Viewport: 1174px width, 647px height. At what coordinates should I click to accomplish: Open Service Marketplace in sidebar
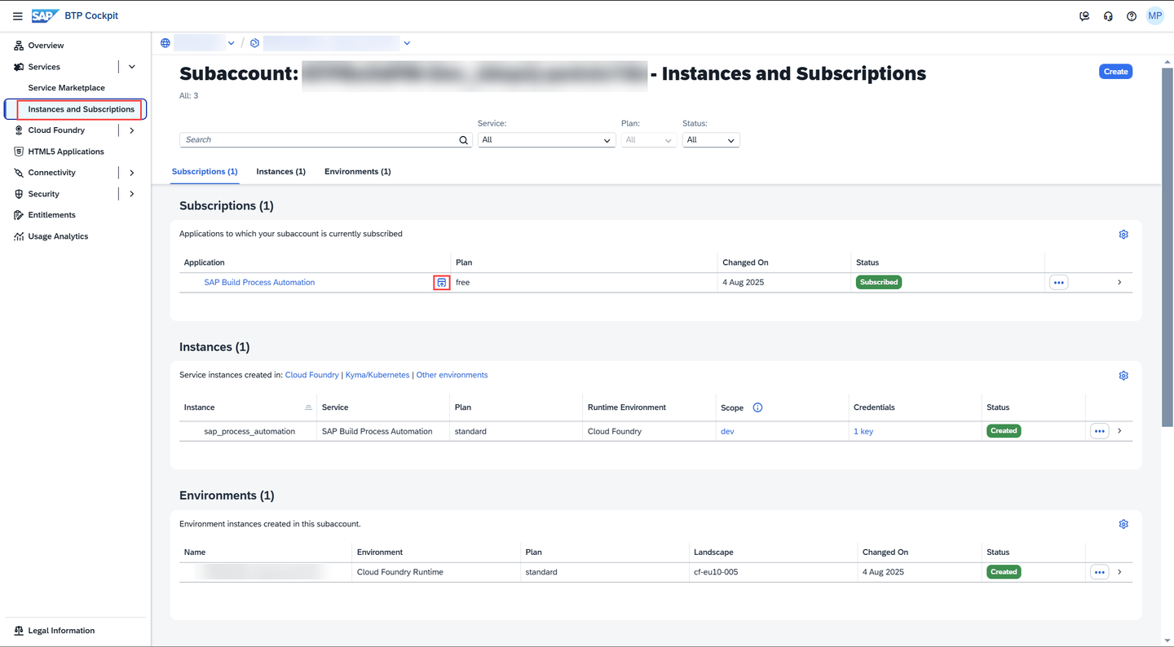point(67,88)
